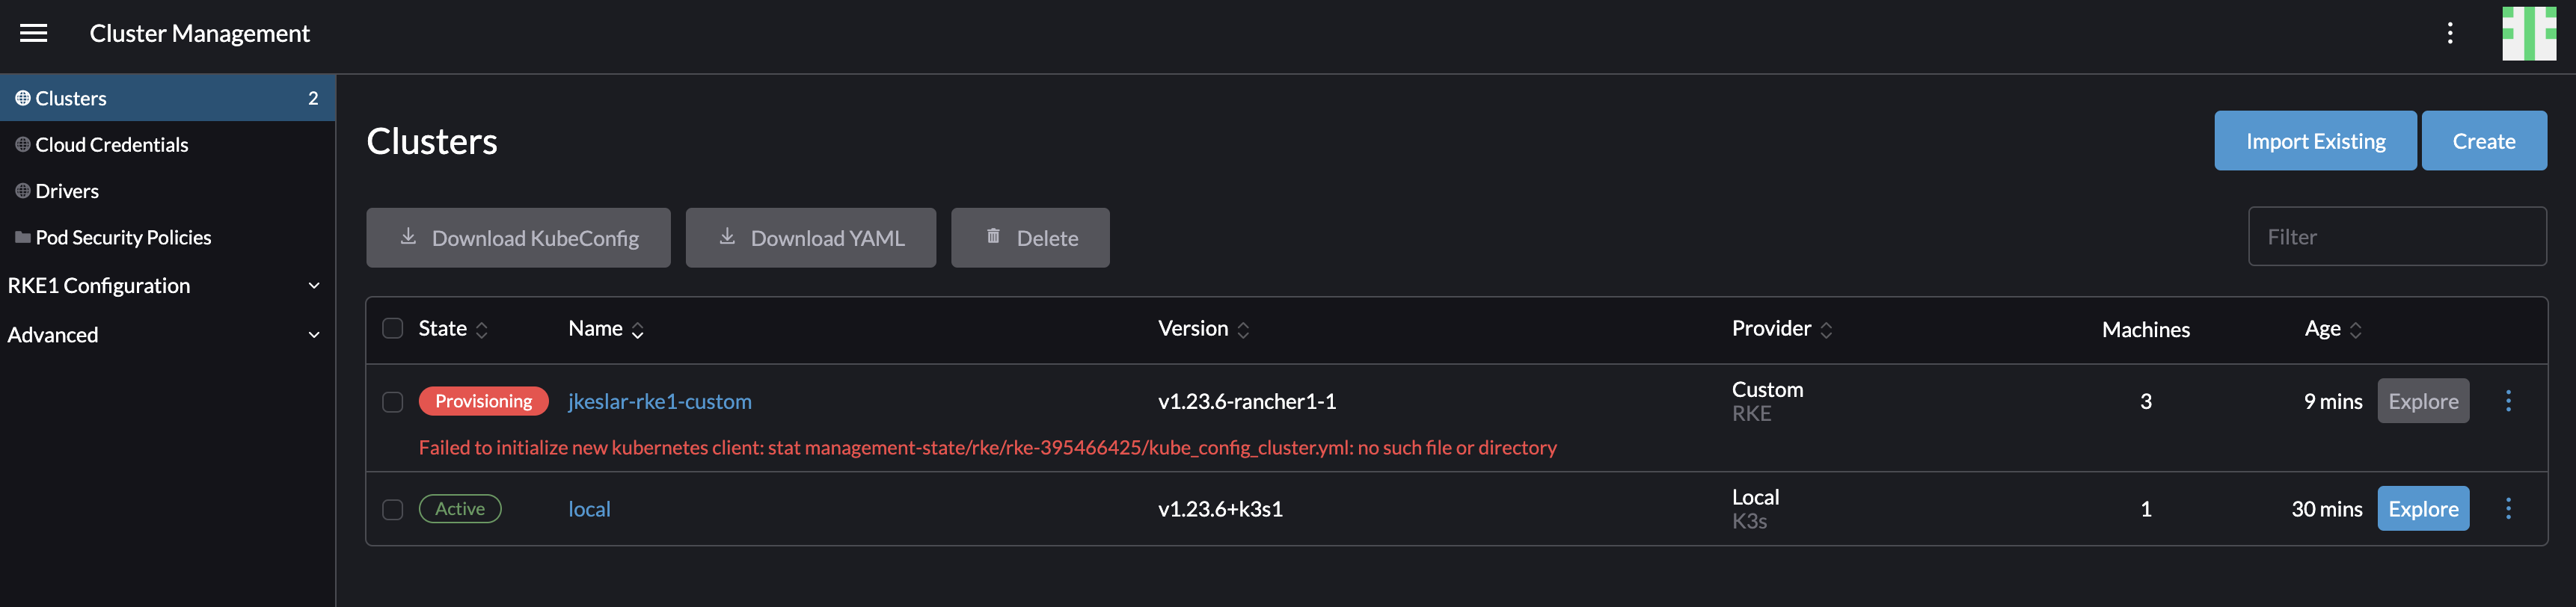Sort clusters by the Age column
This screenshot has height=607, width=2576.
click(2356, 328)
